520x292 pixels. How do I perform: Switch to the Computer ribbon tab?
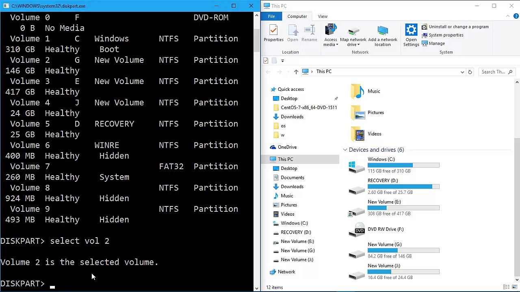297,16
